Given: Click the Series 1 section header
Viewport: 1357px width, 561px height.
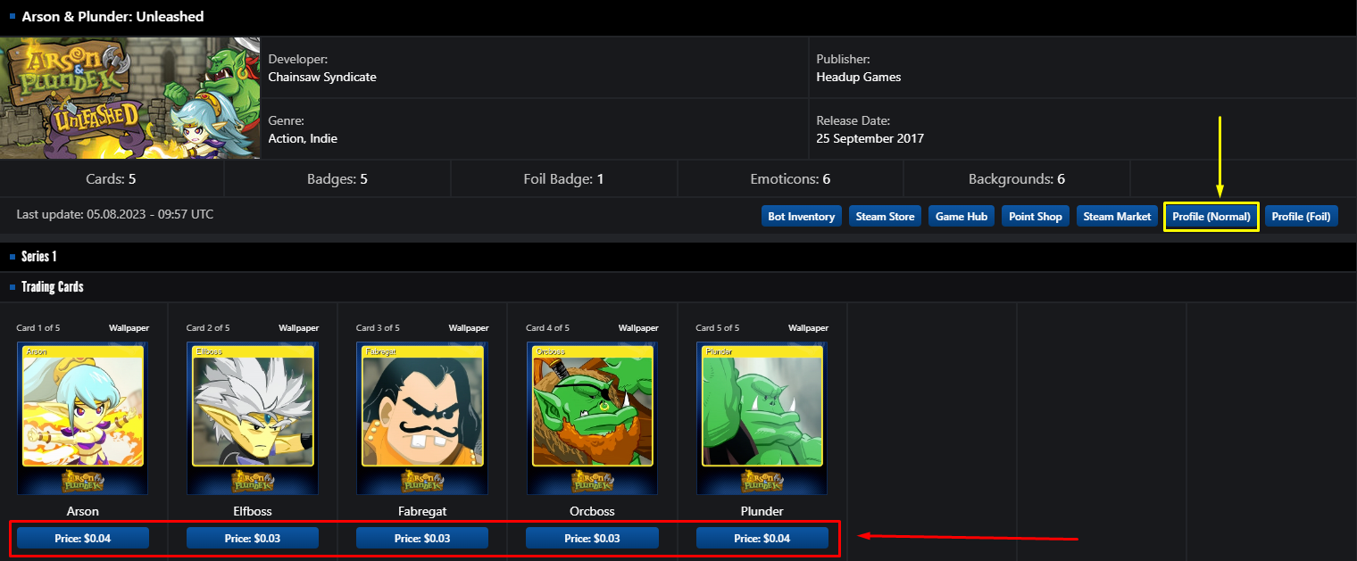Looking at the screenshot, I should pyautogui.click(x=39, y=257).
